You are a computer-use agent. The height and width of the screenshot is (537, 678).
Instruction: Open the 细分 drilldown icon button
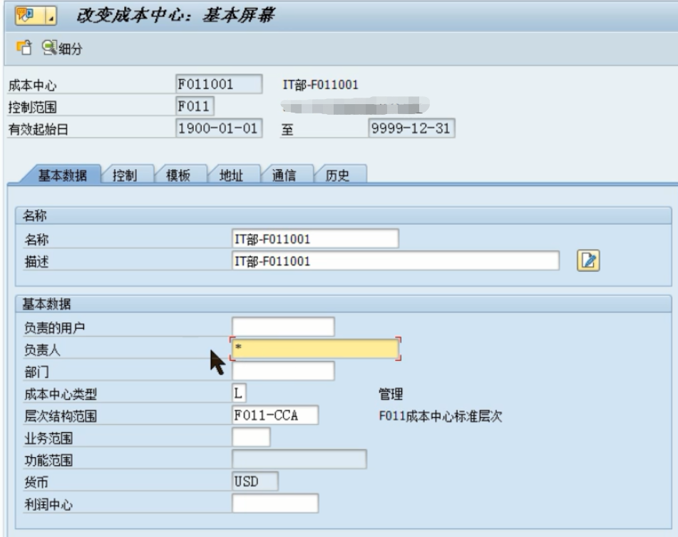click(62, 48)
